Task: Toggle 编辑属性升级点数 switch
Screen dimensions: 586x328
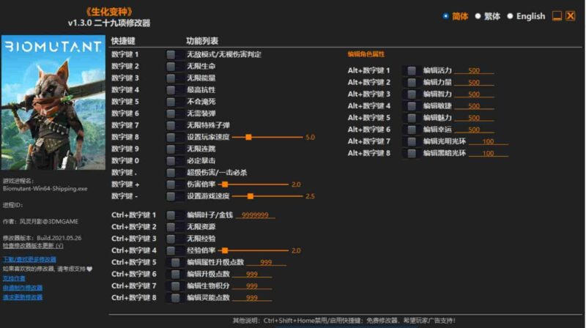Action: click(175, 262)
